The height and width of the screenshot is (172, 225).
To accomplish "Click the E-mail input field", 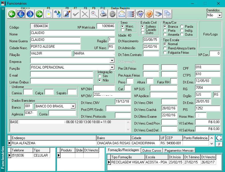I will [62, 74].
